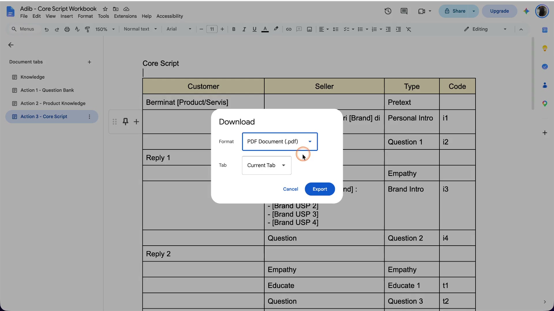Screen dimensions: 554x311
Task: Open the Format PDF Document dropdown
Action: point(280,142)
